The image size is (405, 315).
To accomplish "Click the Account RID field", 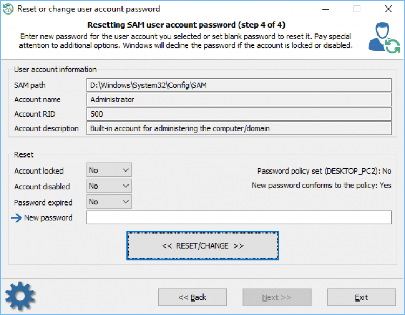I will pyautogui.click(x=239, y=114).
